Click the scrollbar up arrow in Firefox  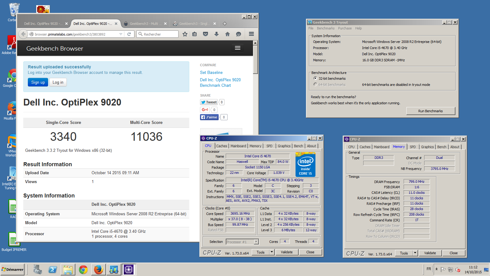[x=255, y=43]
